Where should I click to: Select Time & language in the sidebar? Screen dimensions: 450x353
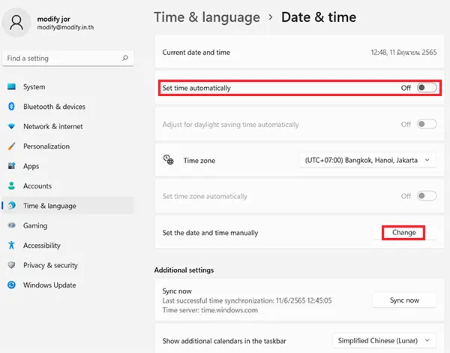point(49,206)
